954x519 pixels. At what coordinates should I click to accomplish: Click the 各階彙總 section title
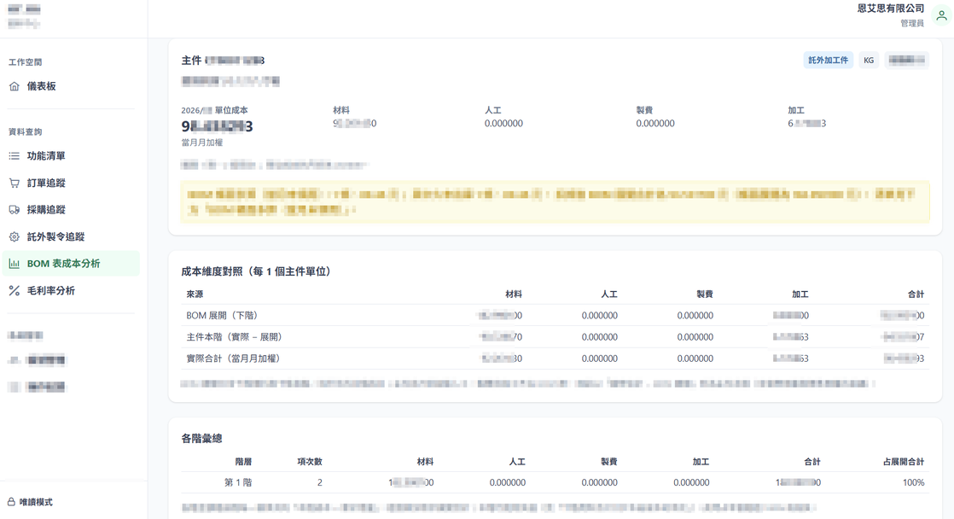pyautogui.click(x=201, y=439)
